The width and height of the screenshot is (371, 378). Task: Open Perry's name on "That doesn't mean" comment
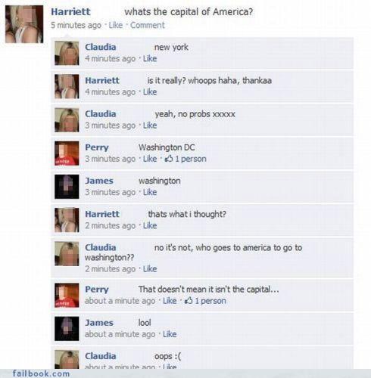(97, 290)
